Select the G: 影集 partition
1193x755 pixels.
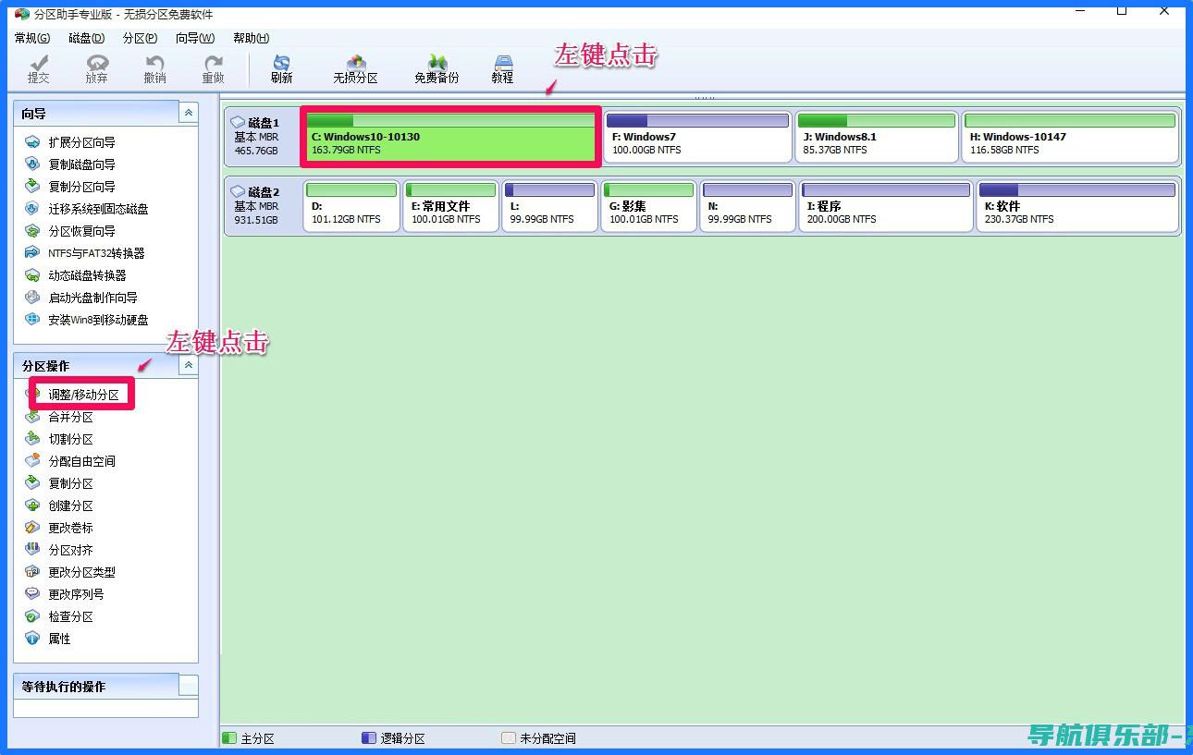[x=648, y=207]
